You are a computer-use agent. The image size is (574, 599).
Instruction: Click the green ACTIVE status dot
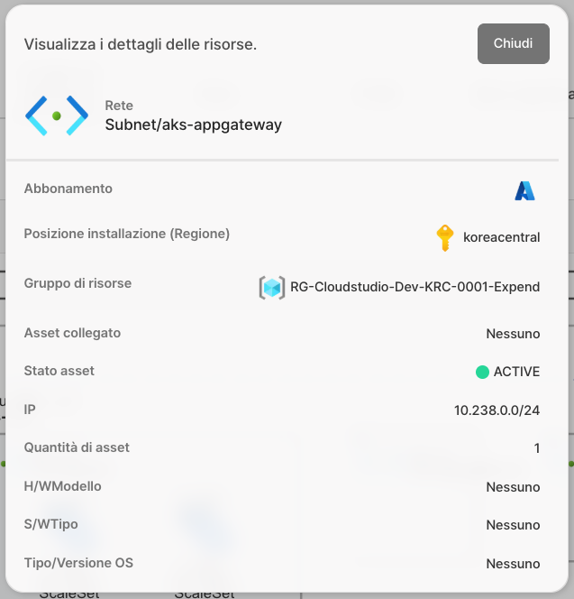click(482, 372)
